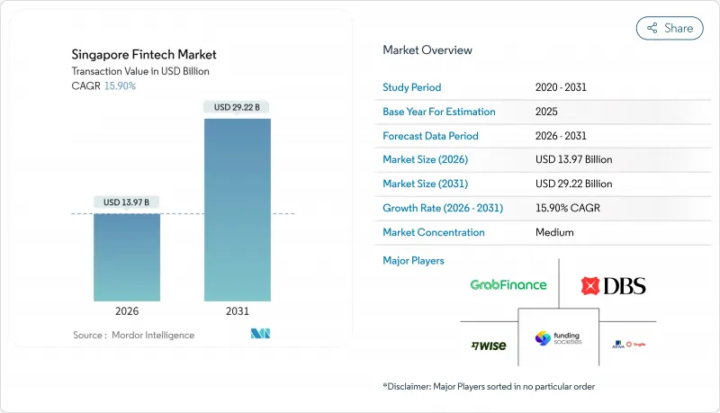Screen dimensions: 720x413
Task: Click the Aviva Singlife logo
Action: [x=629, y=344]
